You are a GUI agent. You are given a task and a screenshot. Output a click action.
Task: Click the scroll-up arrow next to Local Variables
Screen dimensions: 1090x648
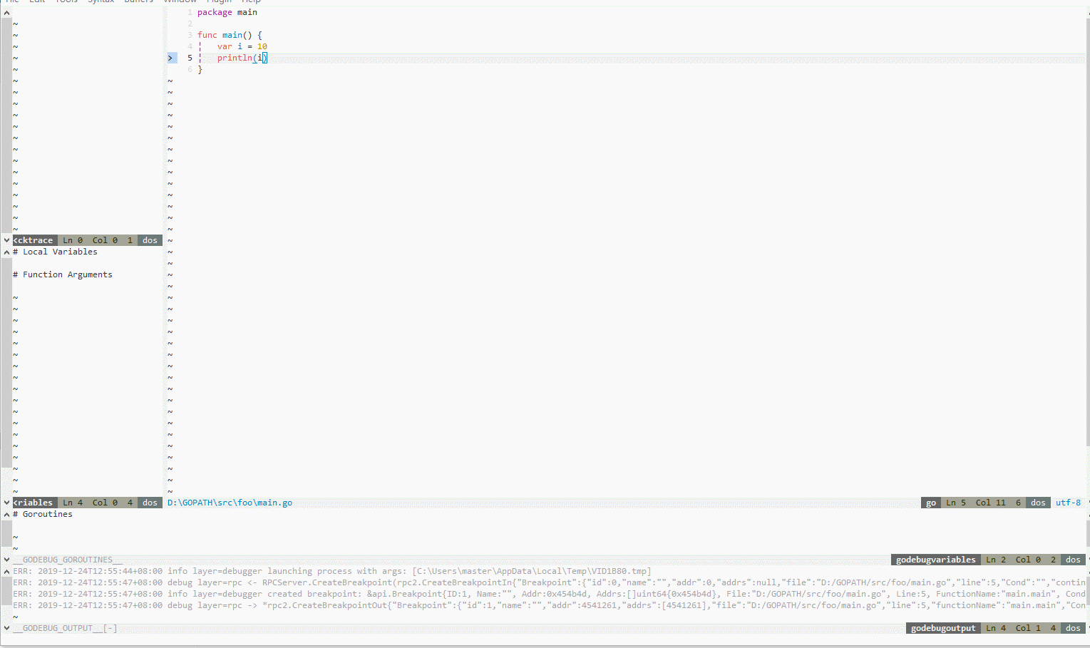point(6,252)
